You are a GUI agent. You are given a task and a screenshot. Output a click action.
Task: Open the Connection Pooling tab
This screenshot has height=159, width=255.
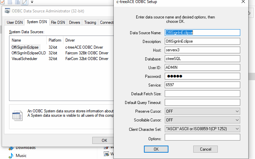click(106, 22)
